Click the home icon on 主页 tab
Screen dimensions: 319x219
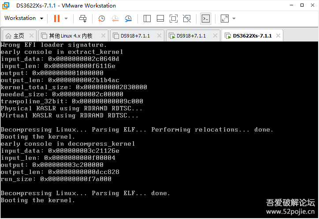(x=8, y=36)
